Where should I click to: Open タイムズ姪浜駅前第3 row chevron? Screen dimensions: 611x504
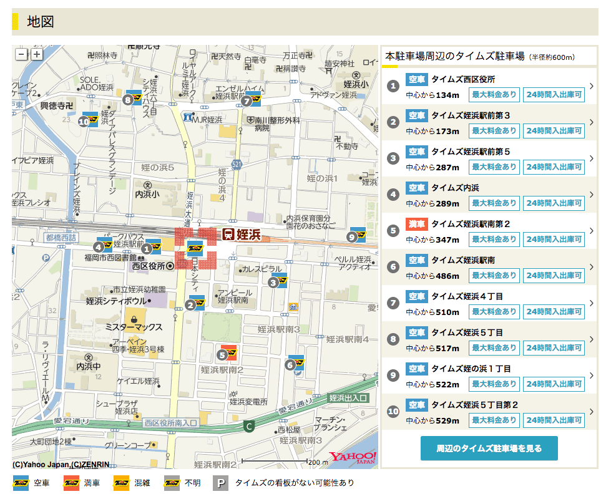592,122
